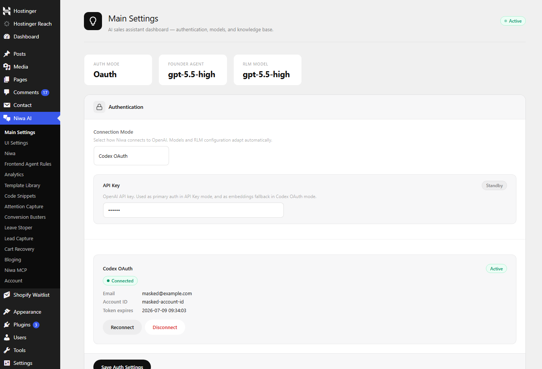Click the value masked-account-id
This screenshot has height=369, width=542.
163,302
